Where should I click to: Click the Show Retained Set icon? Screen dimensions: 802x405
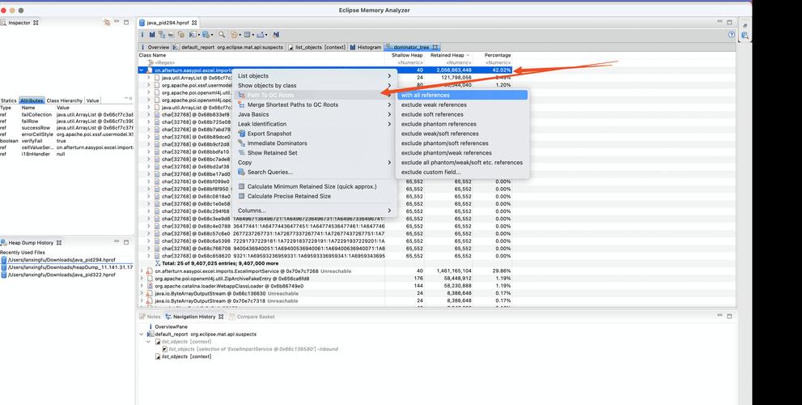pyautogui.click(x=241, y=153)
